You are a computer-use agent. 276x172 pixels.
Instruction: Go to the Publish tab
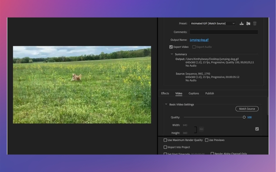(x=209, y=93)
